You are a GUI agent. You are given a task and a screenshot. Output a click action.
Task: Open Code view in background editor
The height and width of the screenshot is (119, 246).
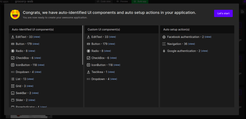(x=103, y=1)
